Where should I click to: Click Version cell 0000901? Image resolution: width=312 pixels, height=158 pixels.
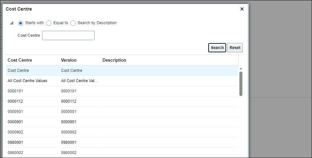pos(69,122)
